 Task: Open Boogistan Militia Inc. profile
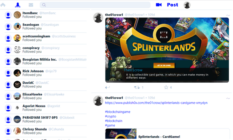click(40, 59)
